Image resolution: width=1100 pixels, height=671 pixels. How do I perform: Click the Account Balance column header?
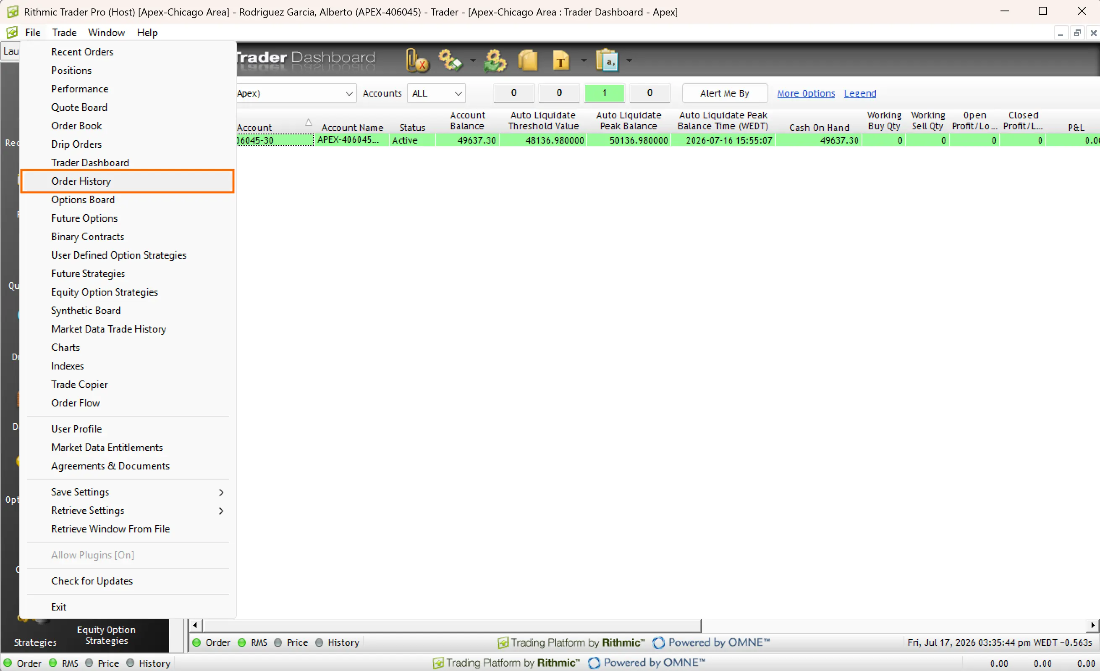(467, 121)
